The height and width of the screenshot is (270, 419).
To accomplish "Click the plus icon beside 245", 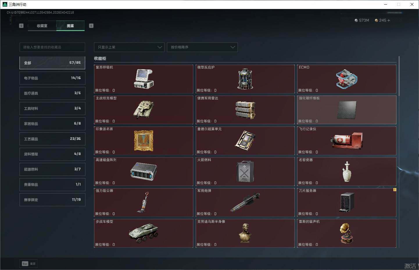I will [x=389, y=20].
